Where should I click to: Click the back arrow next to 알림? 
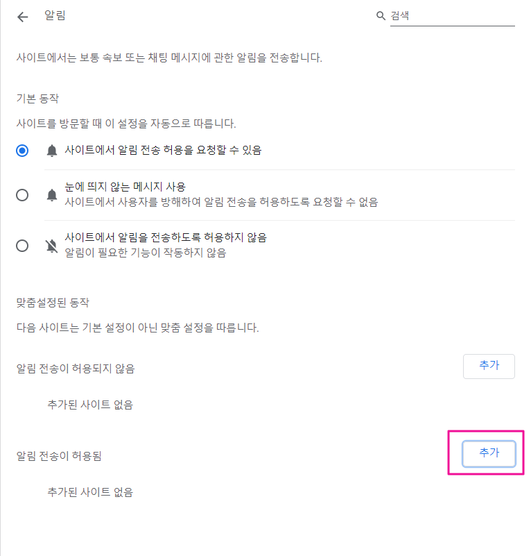click(x=23, y=17)
